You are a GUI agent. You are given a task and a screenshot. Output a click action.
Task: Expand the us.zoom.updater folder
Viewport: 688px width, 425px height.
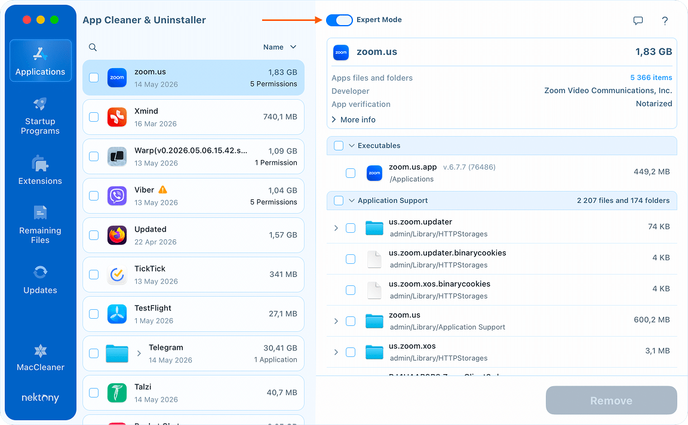[x=336, y=228]
